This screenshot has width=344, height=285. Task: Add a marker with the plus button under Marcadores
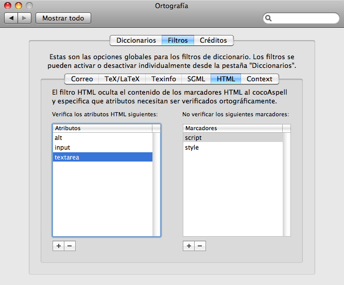pos(189,246)
